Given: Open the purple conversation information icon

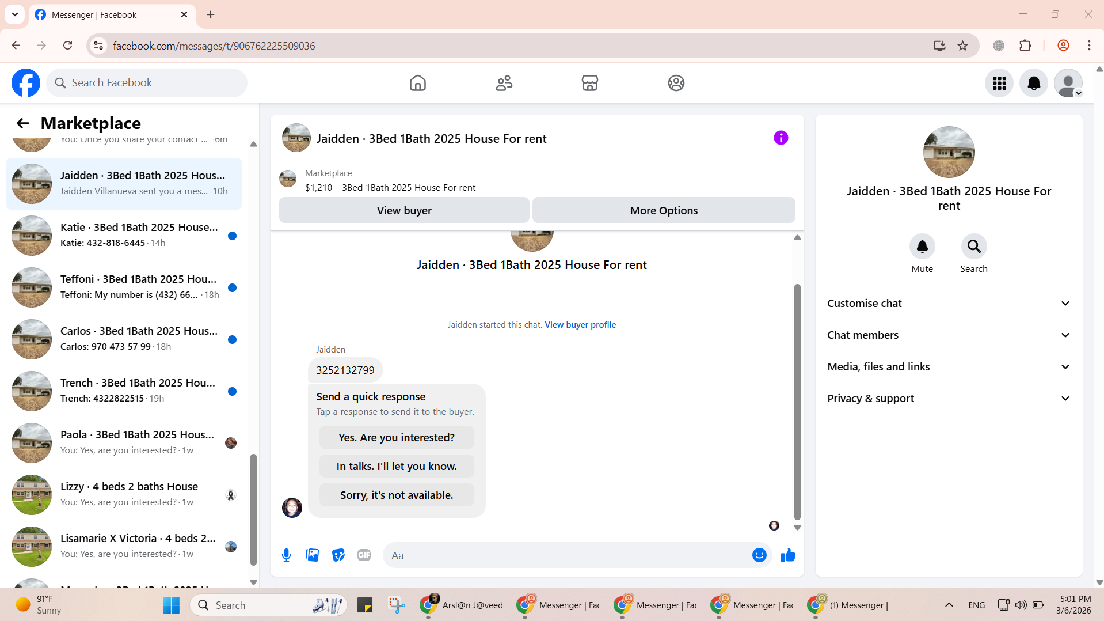Looking at the screenshot, I should click(x=781, y=138).
